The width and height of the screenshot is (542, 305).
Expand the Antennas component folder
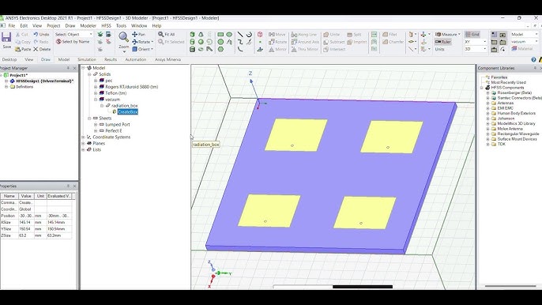[x=488, y=103]
